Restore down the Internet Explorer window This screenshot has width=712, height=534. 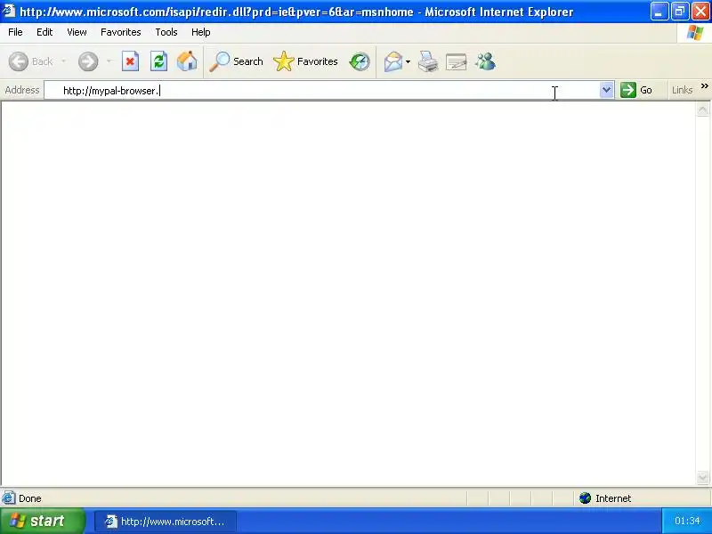click(x=680, y=12)
